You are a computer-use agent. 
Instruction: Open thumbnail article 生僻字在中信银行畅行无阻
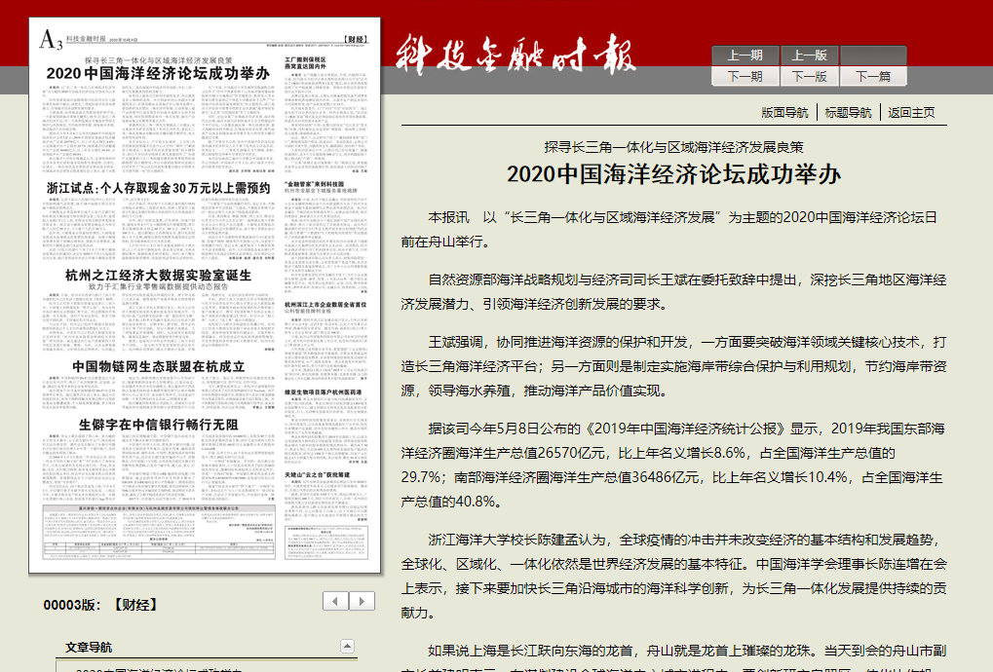click(x=158, y=425)
